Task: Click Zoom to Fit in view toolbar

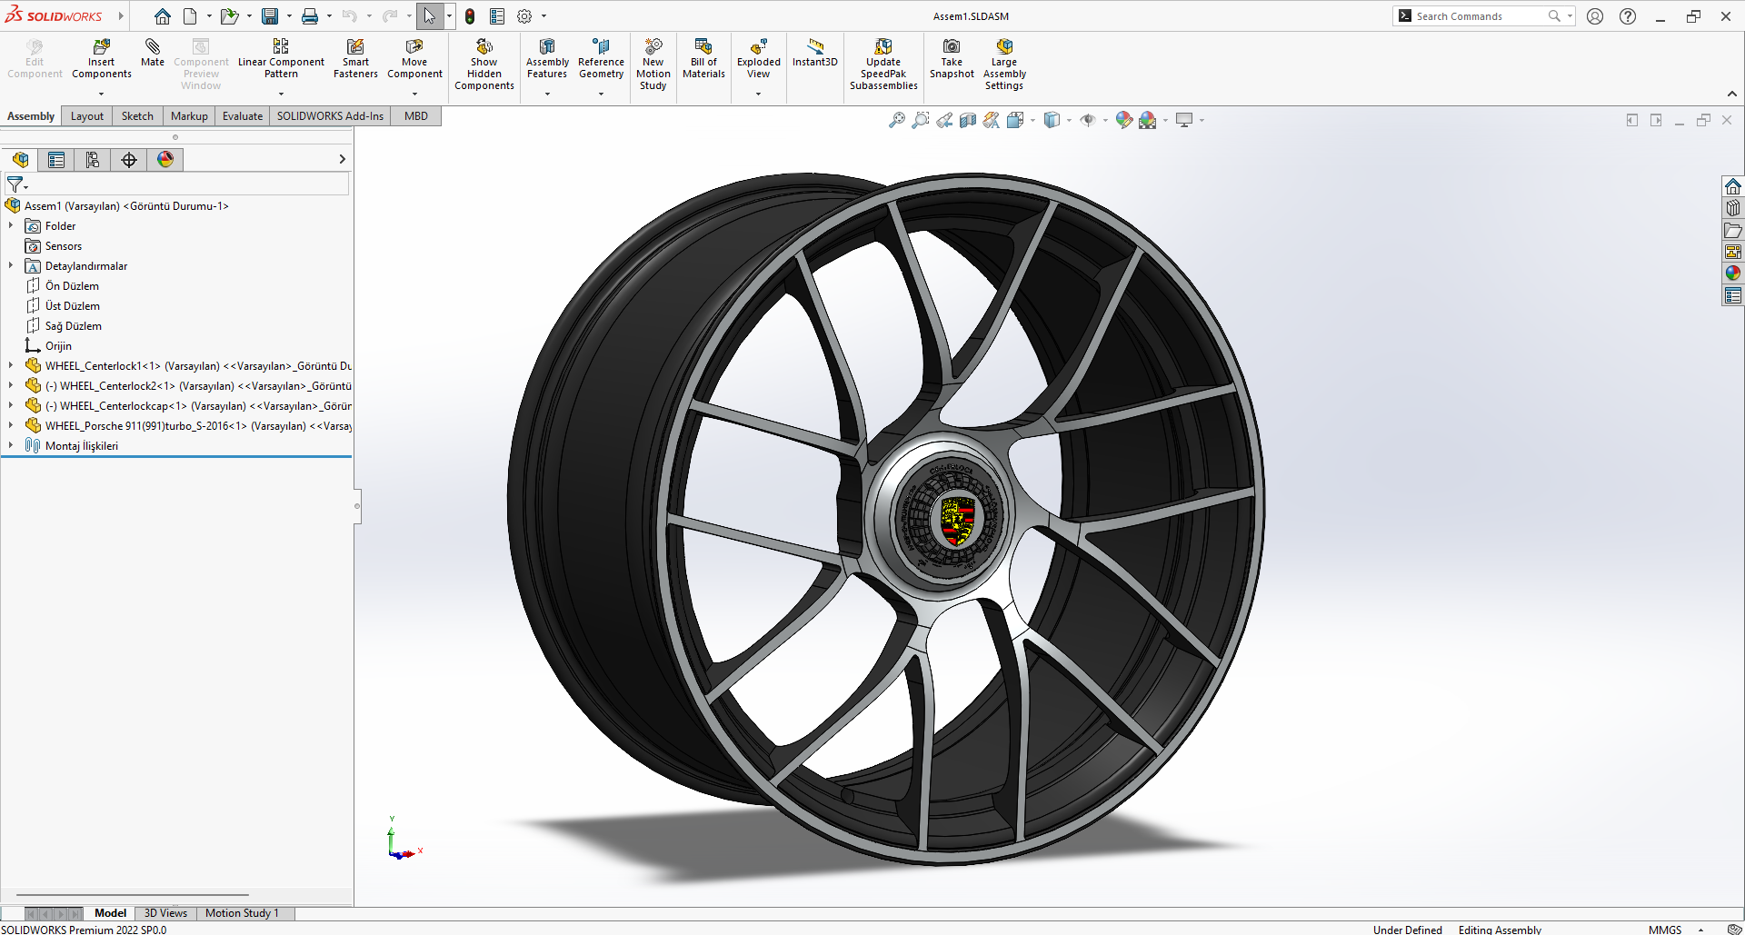Action: point(897,120)
